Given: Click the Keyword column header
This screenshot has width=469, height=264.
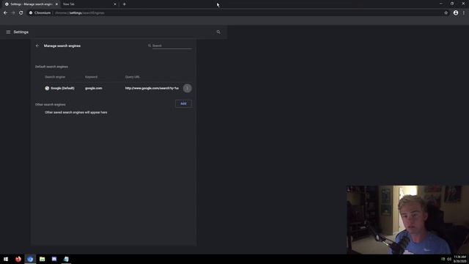Looking at the screenshot, I should [x=91, y=77].
